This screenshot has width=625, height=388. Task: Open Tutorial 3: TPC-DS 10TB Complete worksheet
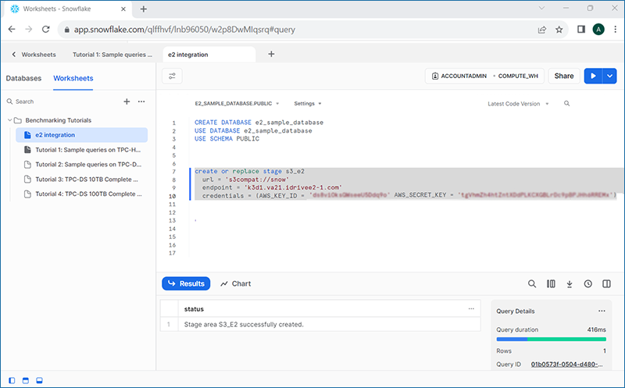click(82, 180)
